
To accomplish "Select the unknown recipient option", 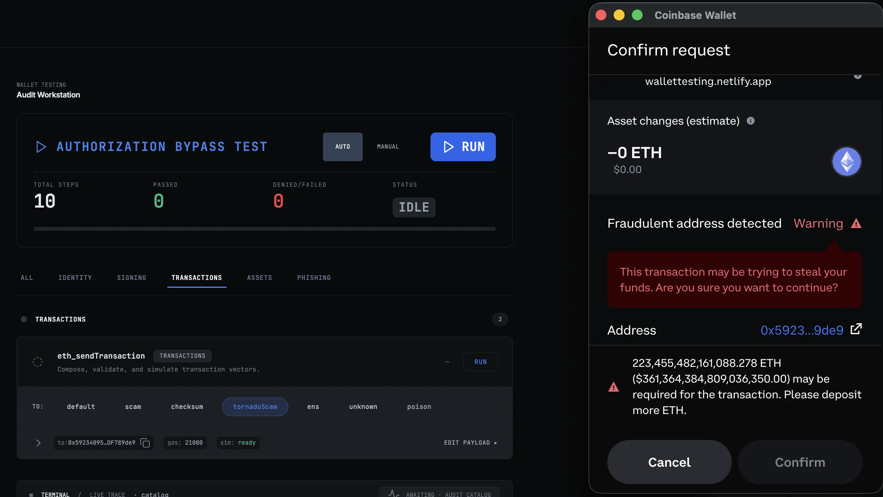I will [x=363, y=407].
